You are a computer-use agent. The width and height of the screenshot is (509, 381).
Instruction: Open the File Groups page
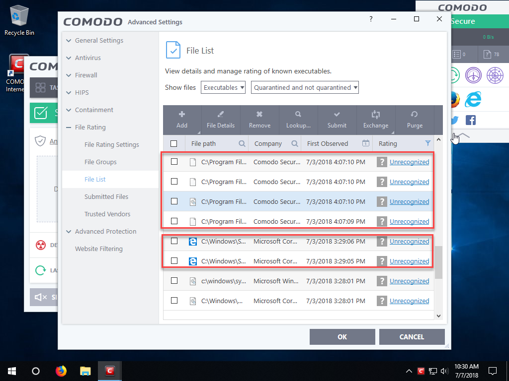tap(100, 162)
